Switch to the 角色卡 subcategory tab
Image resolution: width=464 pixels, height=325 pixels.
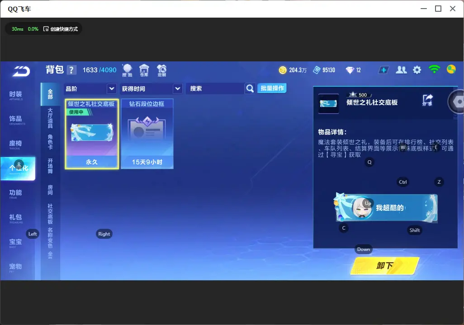coord(50,142)
